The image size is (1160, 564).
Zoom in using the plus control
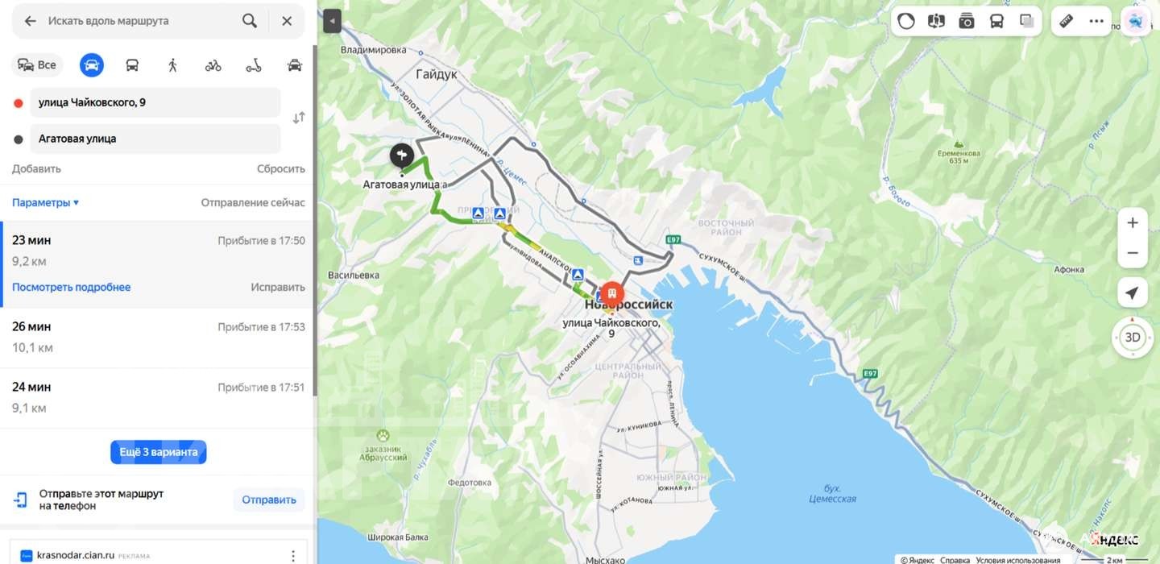(1133, 222)
